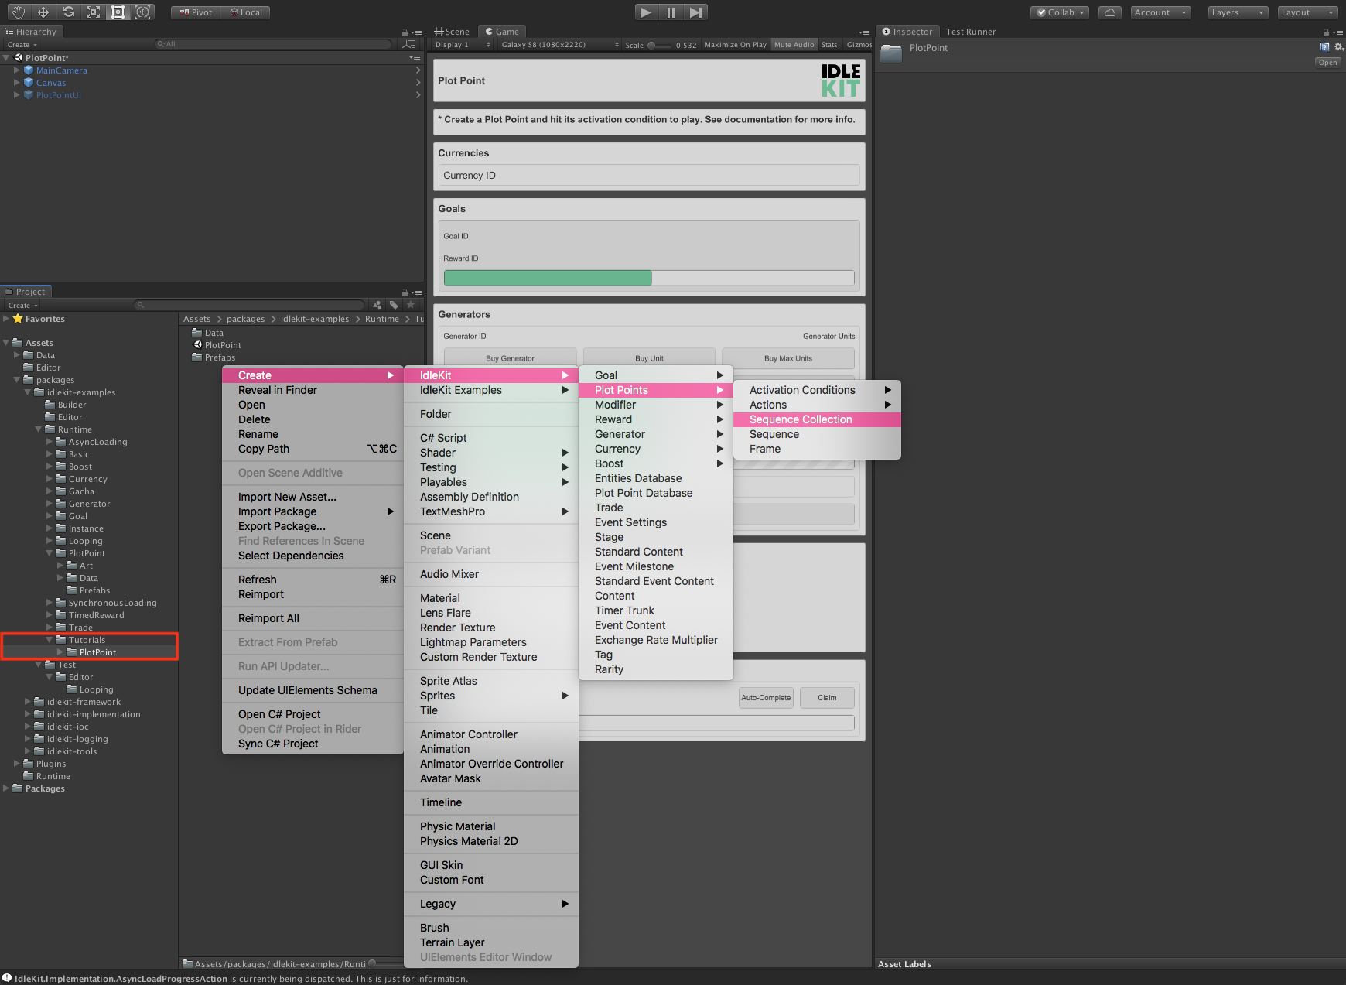
Task: Click the search-by-type icon in Project panel
Action: (377, 305)
